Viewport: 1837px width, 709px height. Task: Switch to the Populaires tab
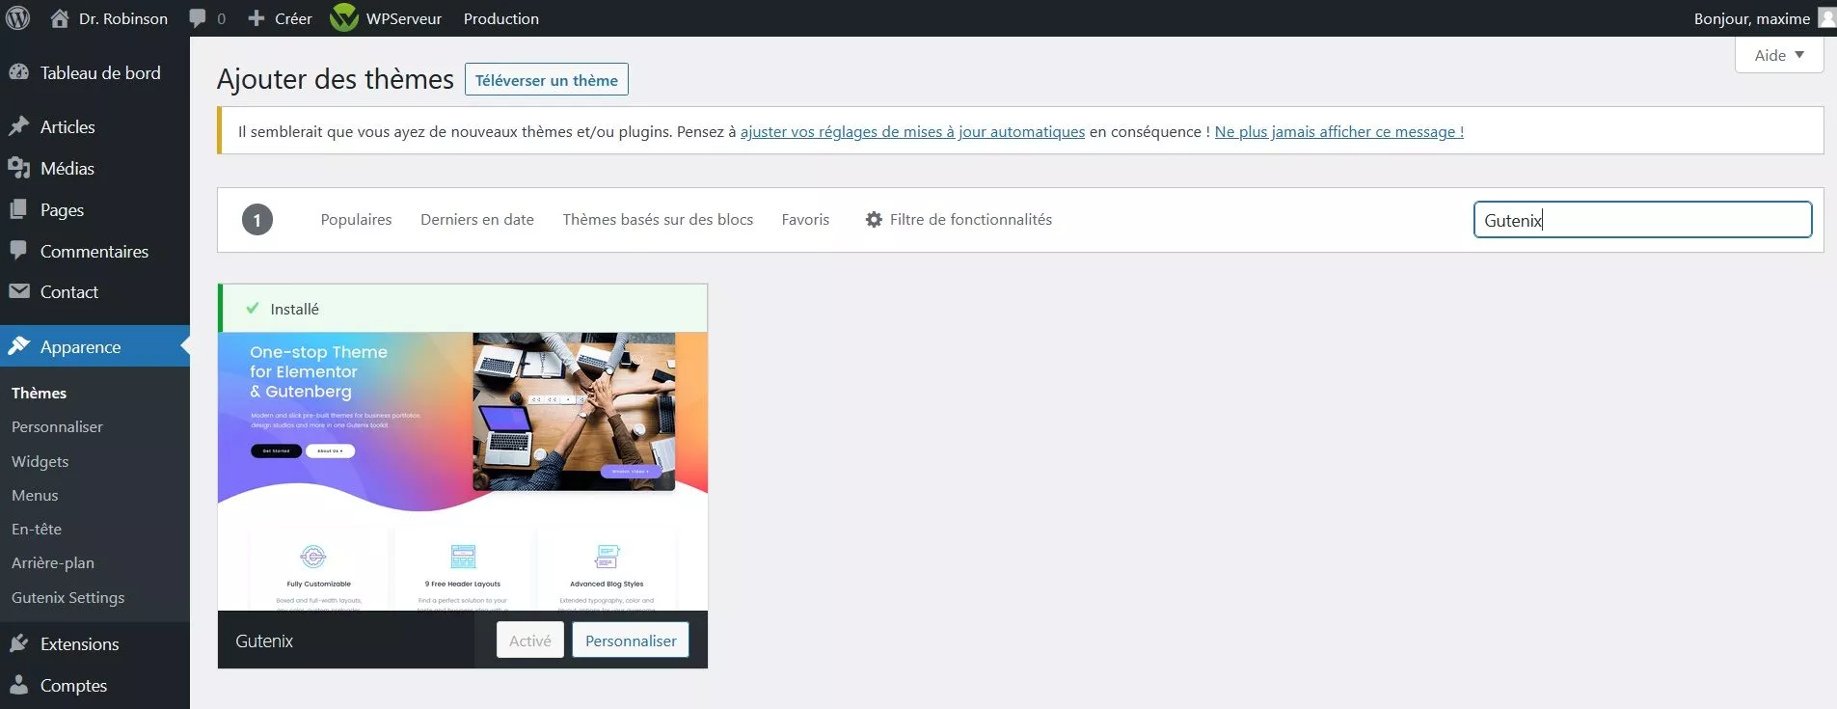click(356, 220)
